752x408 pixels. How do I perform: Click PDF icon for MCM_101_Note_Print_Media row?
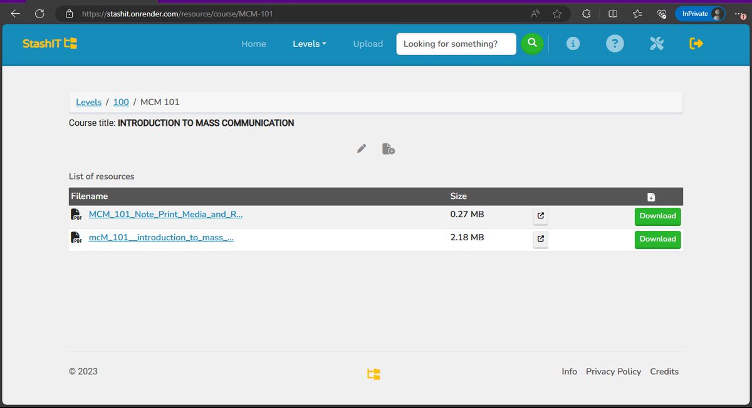(x=76, y=215)
